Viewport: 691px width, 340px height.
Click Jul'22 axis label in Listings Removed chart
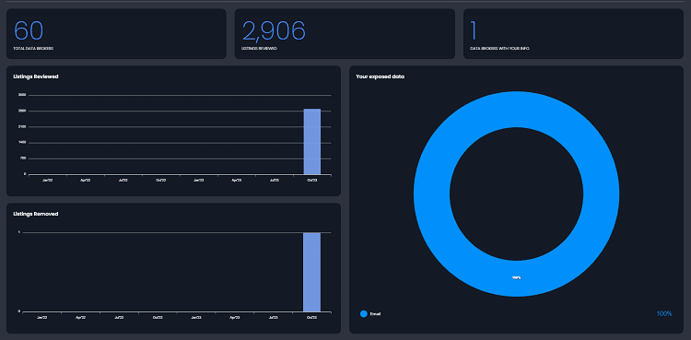click(x=119, y=318)
